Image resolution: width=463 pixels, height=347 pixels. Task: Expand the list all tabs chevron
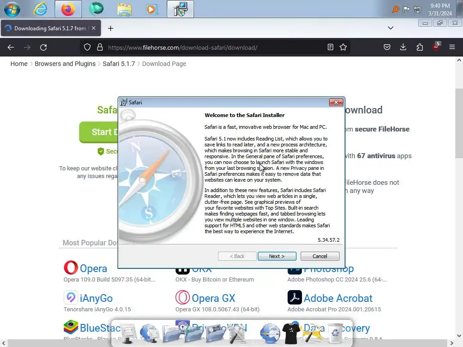390,28
